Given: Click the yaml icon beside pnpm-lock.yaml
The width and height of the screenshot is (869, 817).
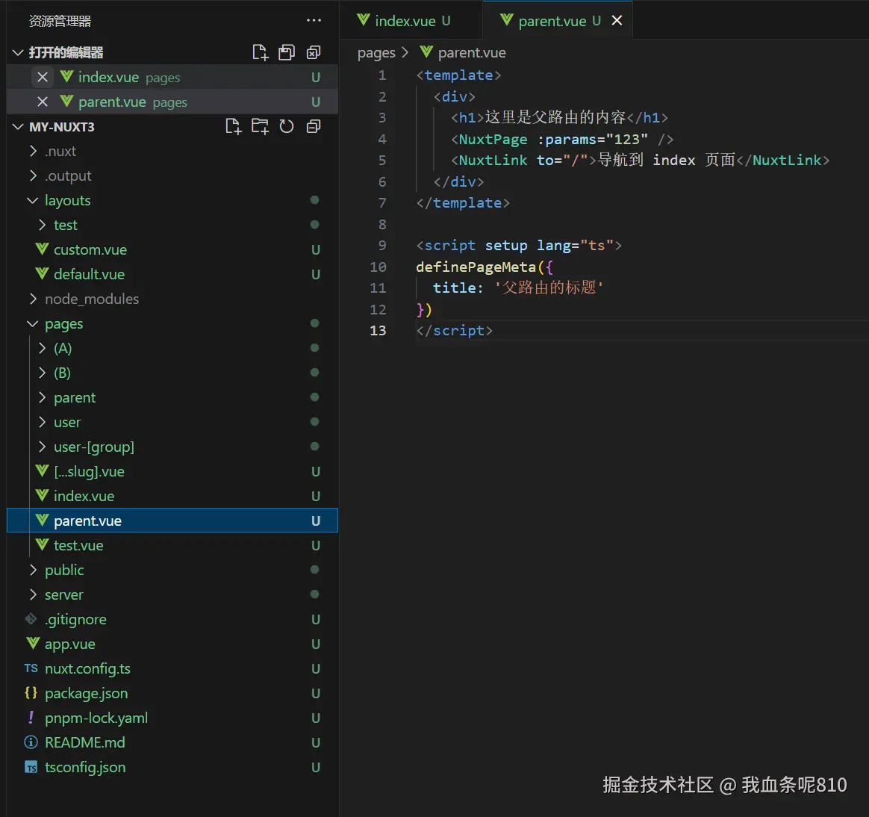Looking at the screenshot, I should tap(31, 718).
